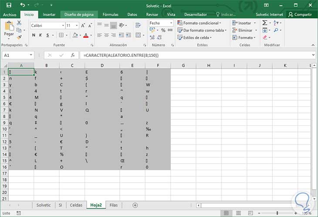
Task: Click the Merge and Center icon
Action: tap(138, 35)
